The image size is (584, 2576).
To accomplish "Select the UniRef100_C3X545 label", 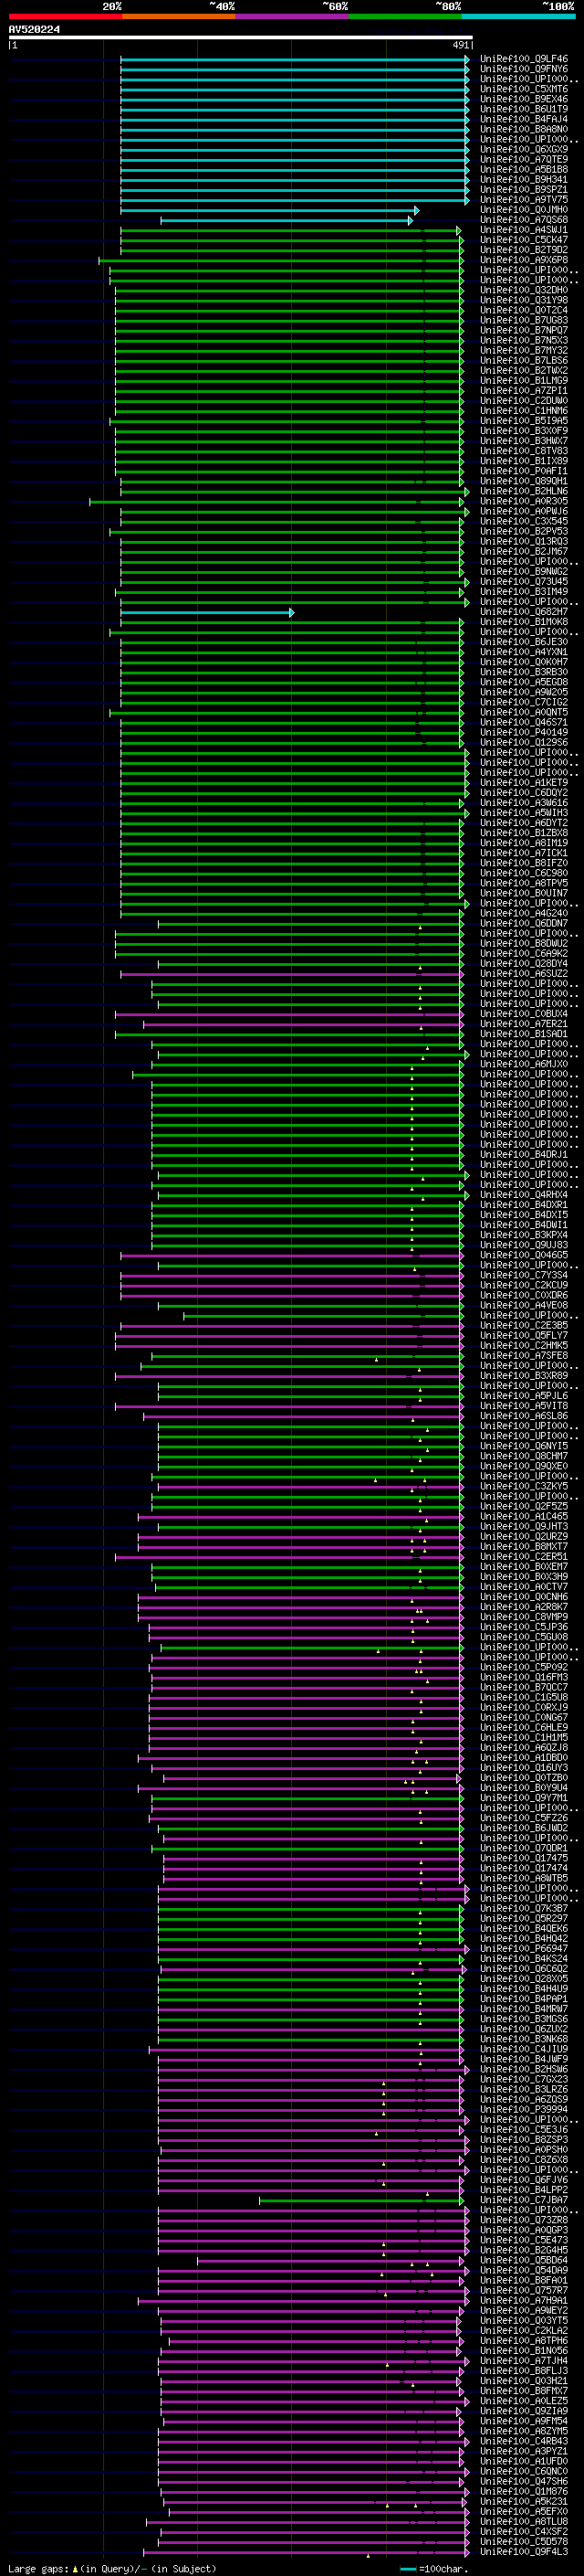I will point(524,521).
